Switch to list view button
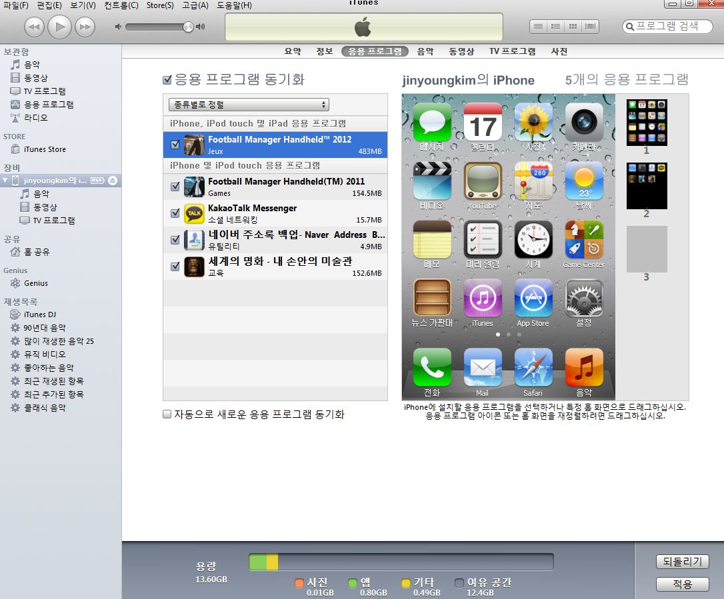The height and width of the screenshot is (599, 724). (x=539, y=26)
